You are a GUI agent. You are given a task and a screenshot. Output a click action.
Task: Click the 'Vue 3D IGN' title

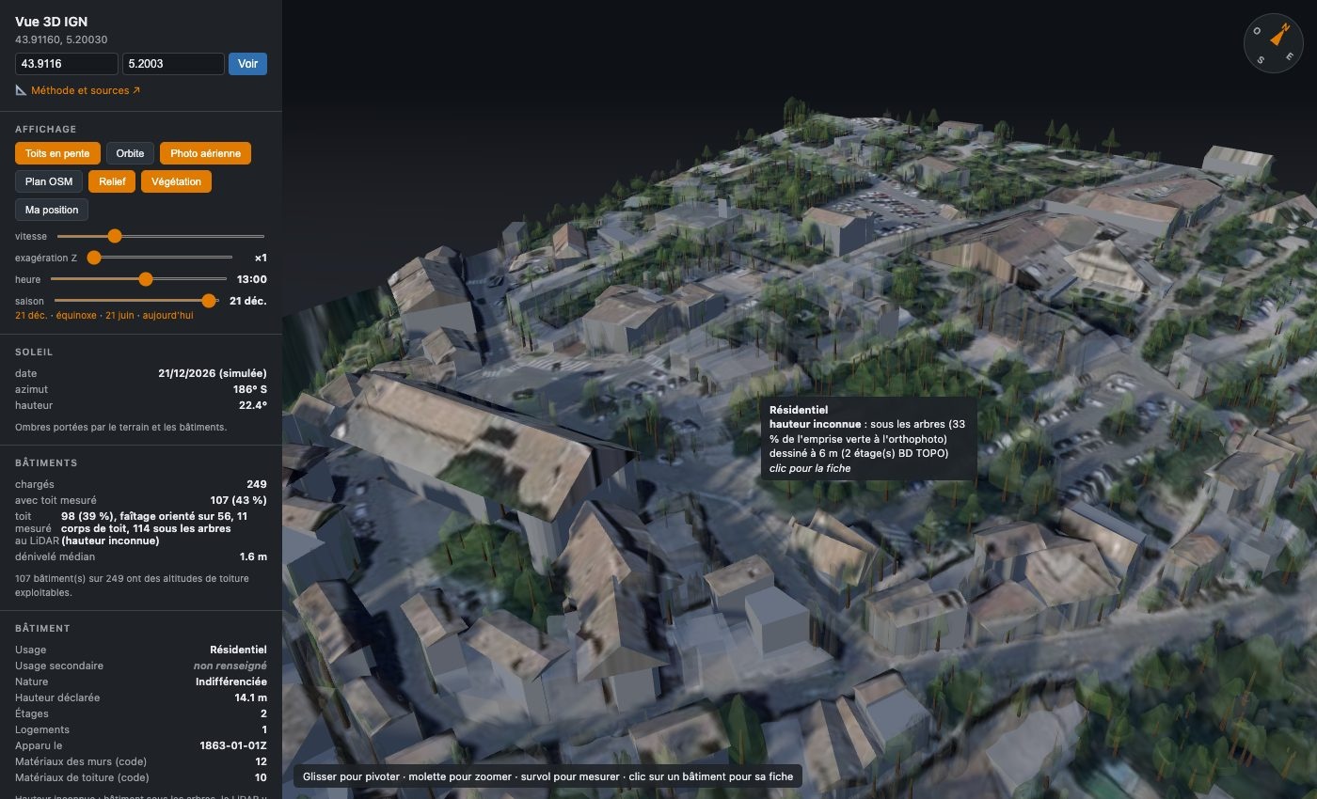coord(52,22)
